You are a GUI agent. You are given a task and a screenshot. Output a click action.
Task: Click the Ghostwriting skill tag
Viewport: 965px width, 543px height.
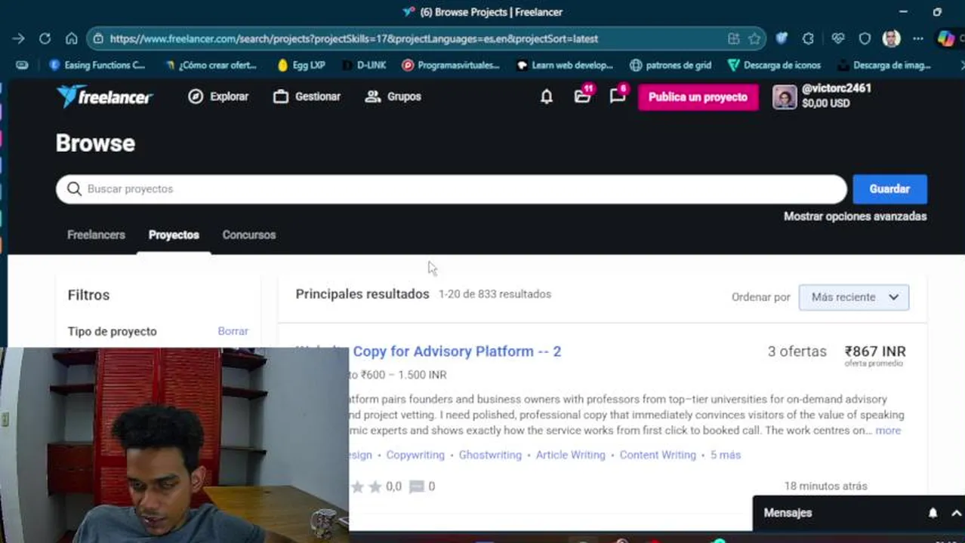(490, 456)
